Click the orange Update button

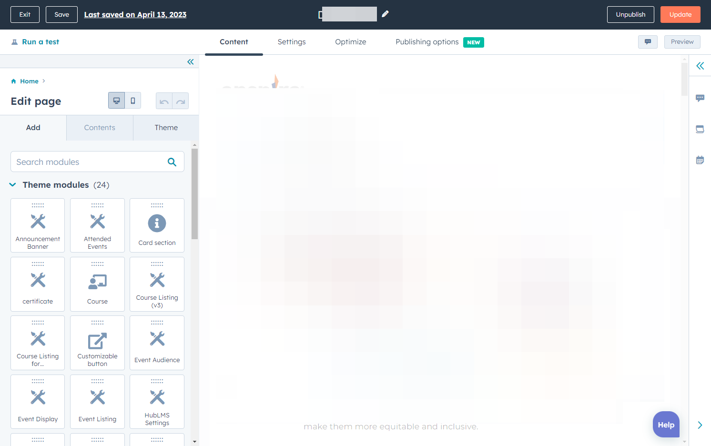[680, 15]
